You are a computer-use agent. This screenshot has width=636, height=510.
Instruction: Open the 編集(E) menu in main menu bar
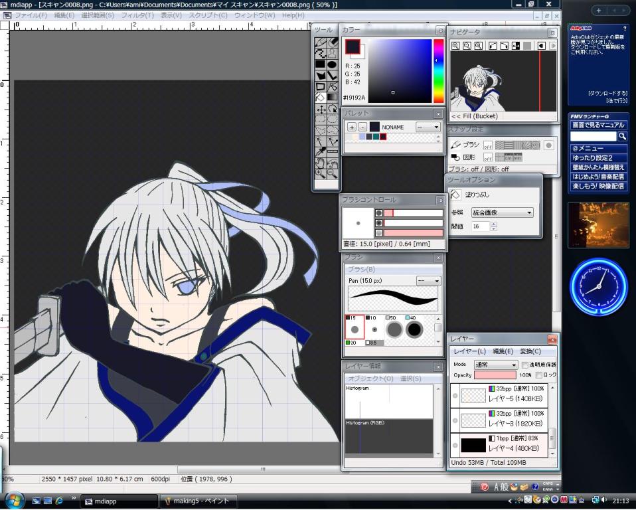coord(64,15)
